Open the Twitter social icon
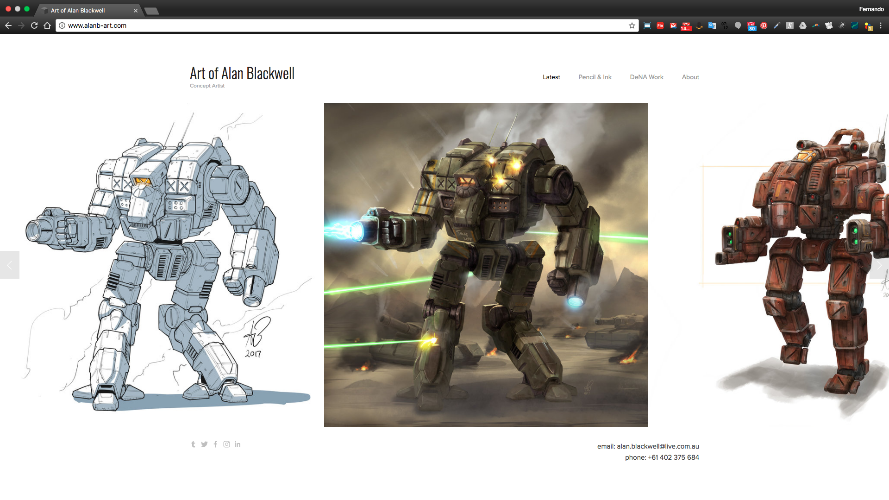Image resolution: width=889 pixels, height=500 pixels. [x=204, y=444]
